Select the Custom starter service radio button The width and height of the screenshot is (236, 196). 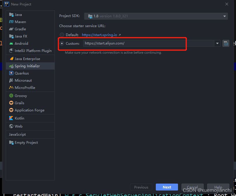(62, 44)
